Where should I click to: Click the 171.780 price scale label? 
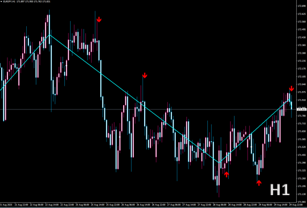point(302,116)
